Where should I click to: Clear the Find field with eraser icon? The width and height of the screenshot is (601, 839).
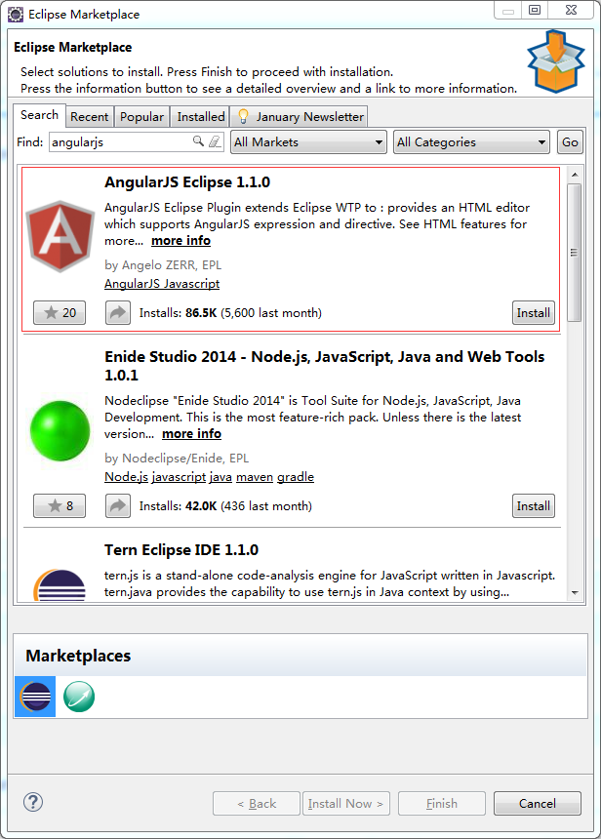coord(215,141)
